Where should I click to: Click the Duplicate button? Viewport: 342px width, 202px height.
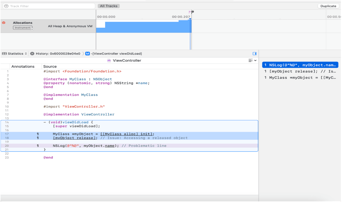point(328,6)
